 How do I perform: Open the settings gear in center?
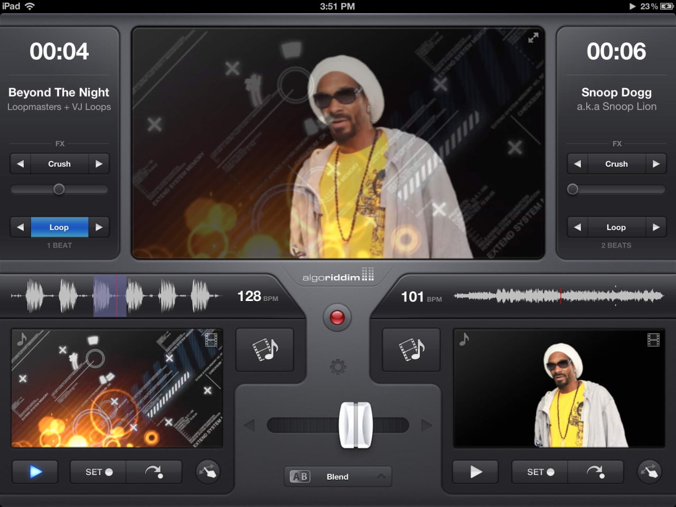[338, 367]
